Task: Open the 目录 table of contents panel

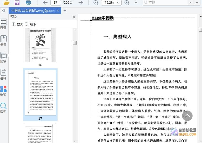Action: 3,24
